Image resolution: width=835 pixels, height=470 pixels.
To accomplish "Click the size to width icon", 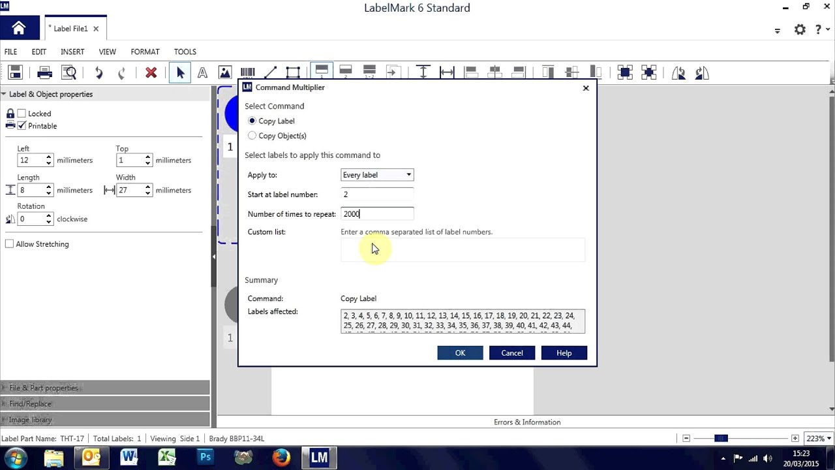I will [x=447, y=72].
